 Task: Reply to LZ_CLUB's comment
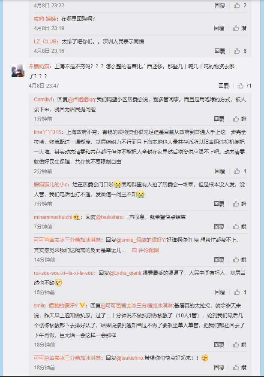pos(219,51)
